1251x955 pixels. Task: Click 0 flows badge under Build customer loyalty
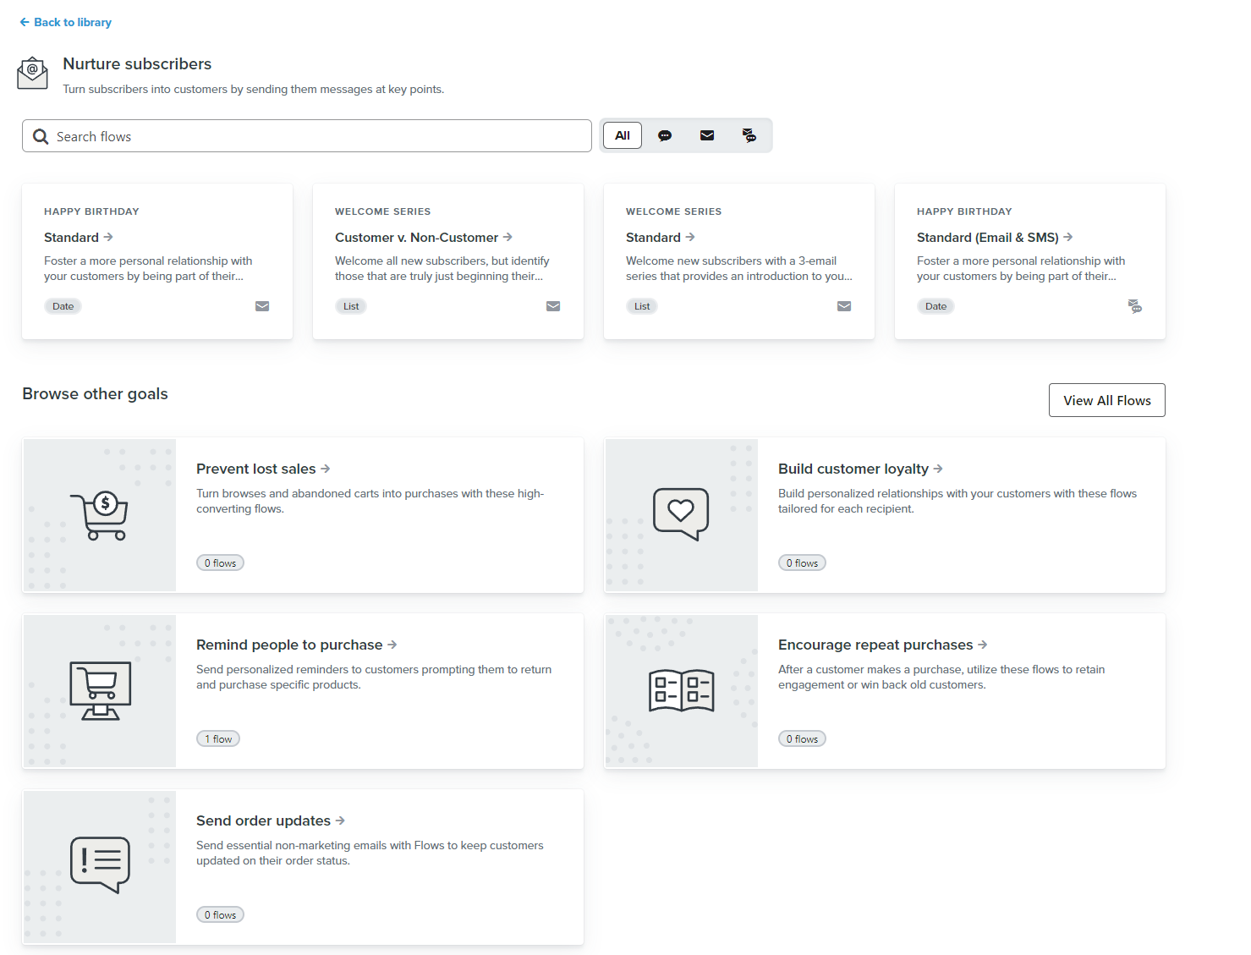pos(802,563)
